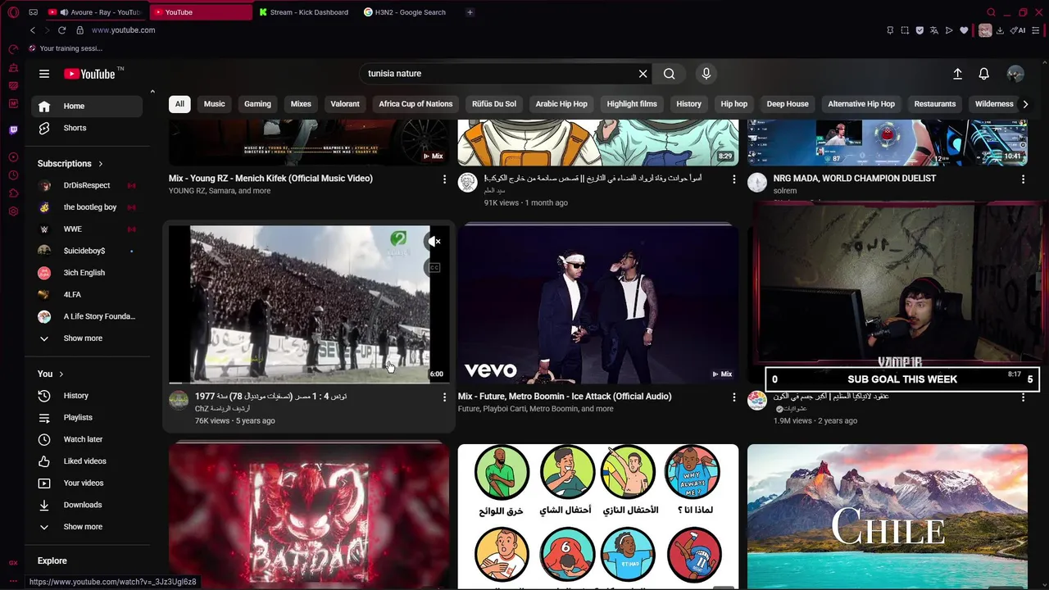Open 4LFA subscription channel
Viewport: 1049px width, 590px height.
tap(87, 294)
